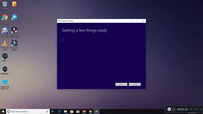Open the Windows Start menu
Screen dimensions: 203x114
point(3,111)
